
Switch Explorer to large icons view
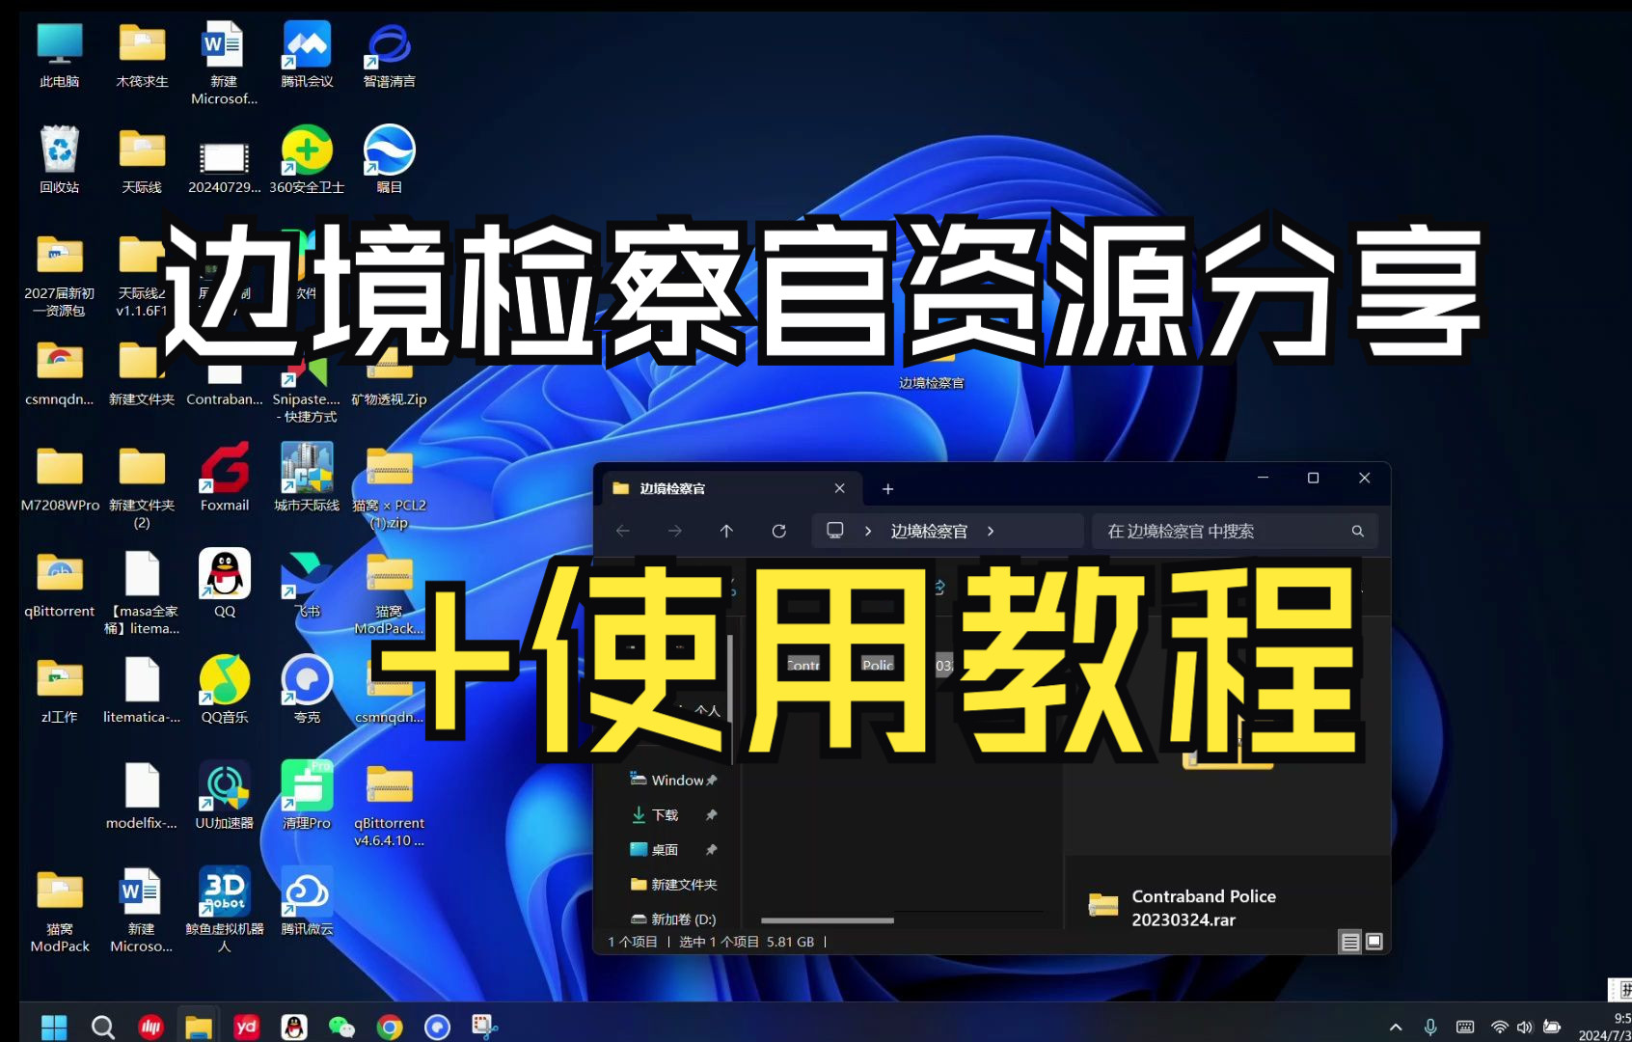pyautogui.click(x=1374, y=942)
